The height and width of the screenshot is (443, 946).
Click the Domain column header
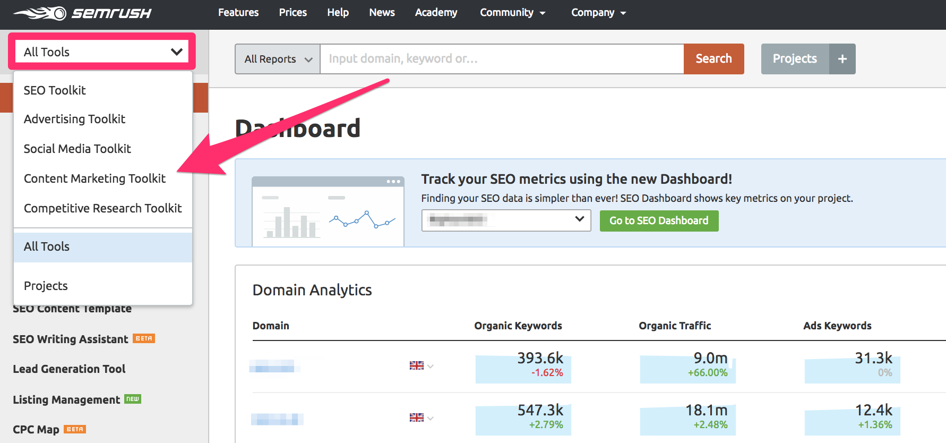click(x=271, y=326)
